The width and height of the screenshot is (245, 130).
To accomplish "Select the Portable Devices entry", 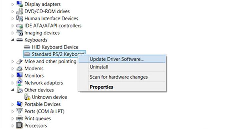I will (42, 104).
